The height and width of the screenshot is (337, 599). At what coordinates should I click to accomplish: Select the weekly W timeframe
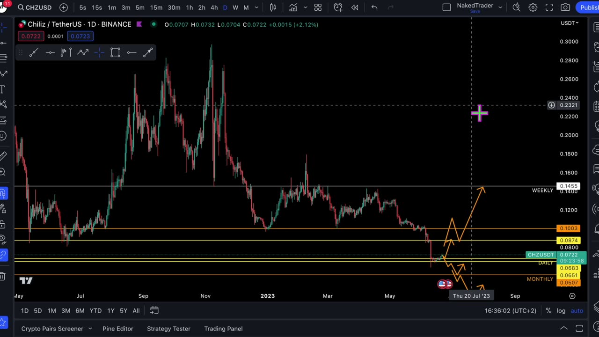pos(235,7)
